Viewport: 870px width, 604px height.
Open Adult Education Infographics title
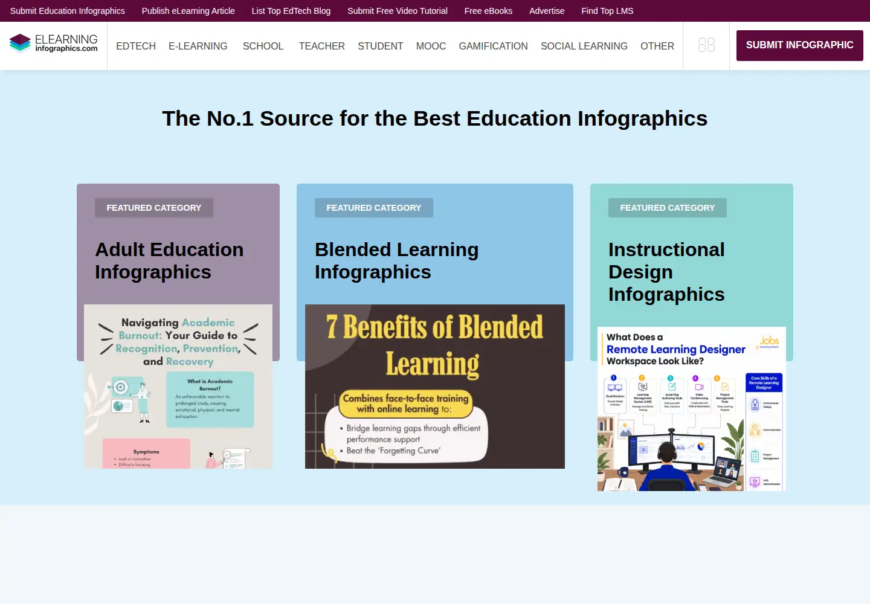coord(169,261)
